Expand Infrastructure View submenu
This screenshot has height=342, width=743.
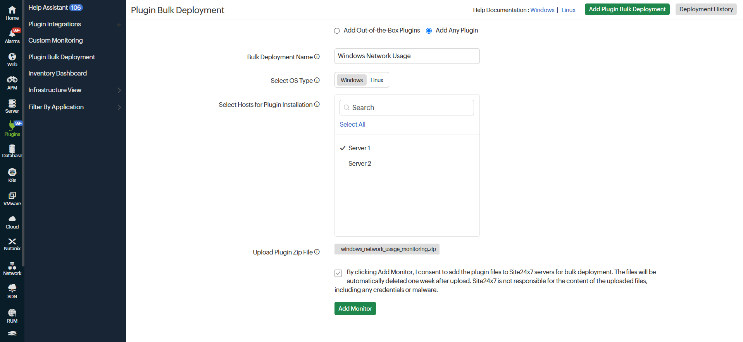click(x=119, y=90)
